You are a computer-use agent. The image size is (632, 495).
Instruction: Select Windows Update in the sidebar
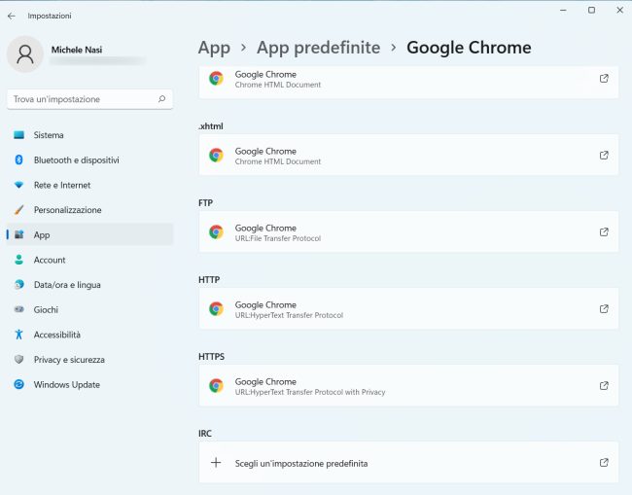coord(66,385)
